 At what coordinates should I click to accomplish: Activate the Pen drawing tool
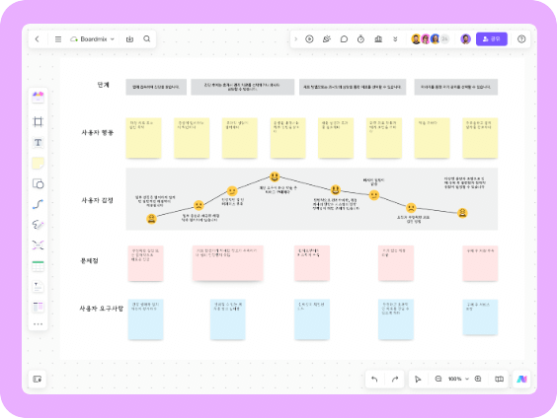[38, 225]
